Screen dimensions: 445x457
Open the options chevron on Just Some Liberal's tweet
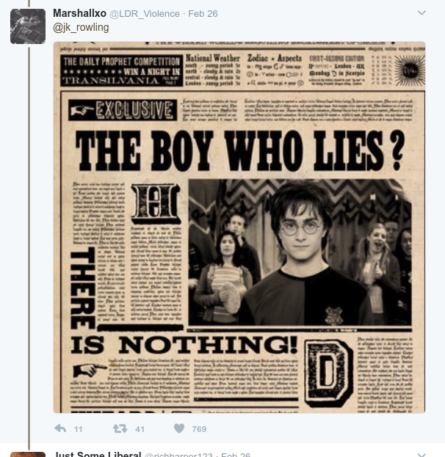pyautogui.click(x=422, y=455)
